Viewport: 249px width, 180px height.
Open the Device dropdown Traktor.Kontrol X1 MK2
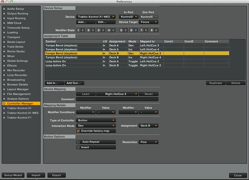(x=96, y=17)
